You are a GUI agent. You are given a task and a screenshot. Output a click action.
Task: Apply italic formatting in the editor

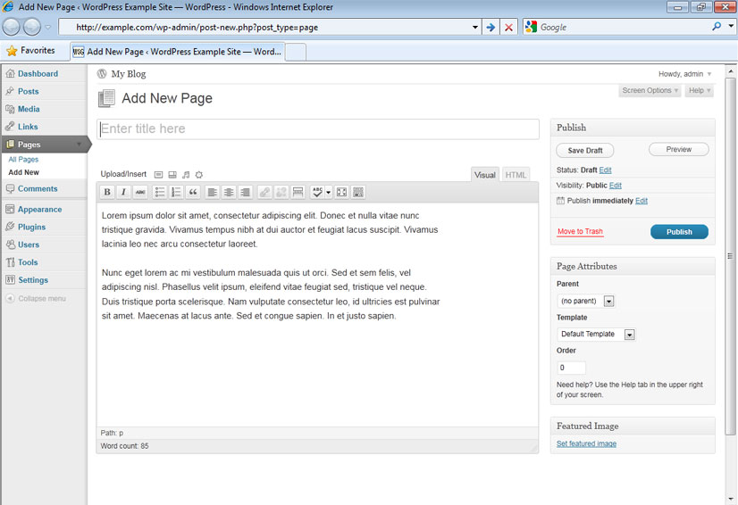point(123,192)
